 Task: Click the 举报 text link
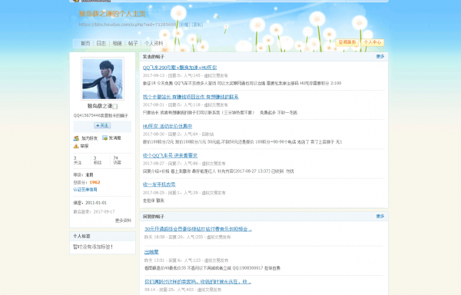pos(85,146)
